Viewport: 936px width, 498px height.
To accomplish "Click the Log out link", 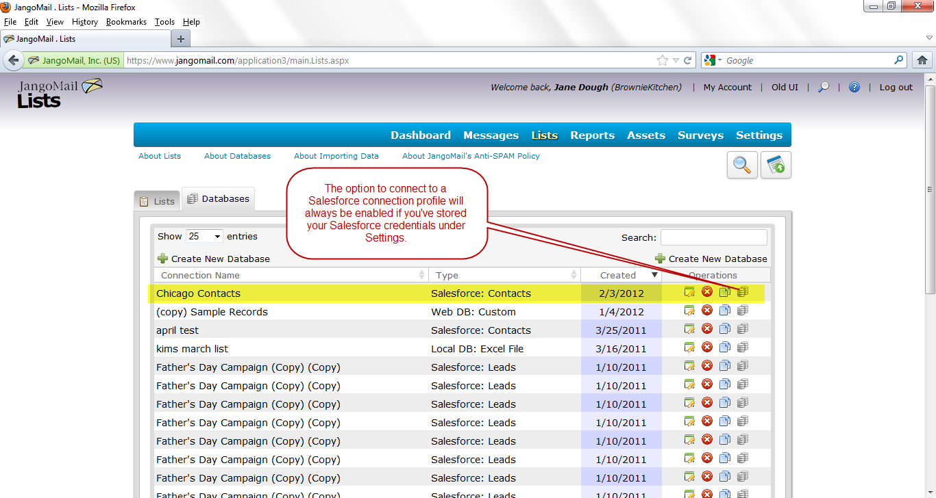I will 896,88.
